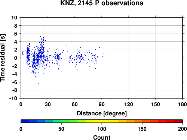Click the x-axis tick label '120'

tap(129, 104)
